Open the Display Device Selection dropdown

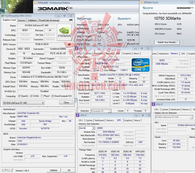click(174, 117)
